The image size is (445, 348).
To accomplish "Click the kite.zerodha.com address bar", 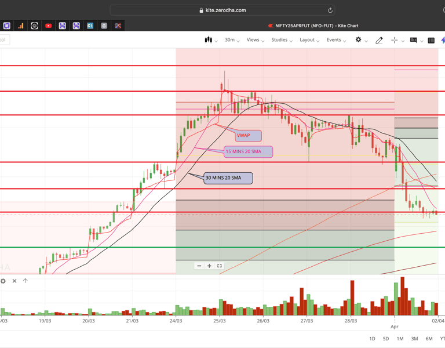I will point(222,10).
